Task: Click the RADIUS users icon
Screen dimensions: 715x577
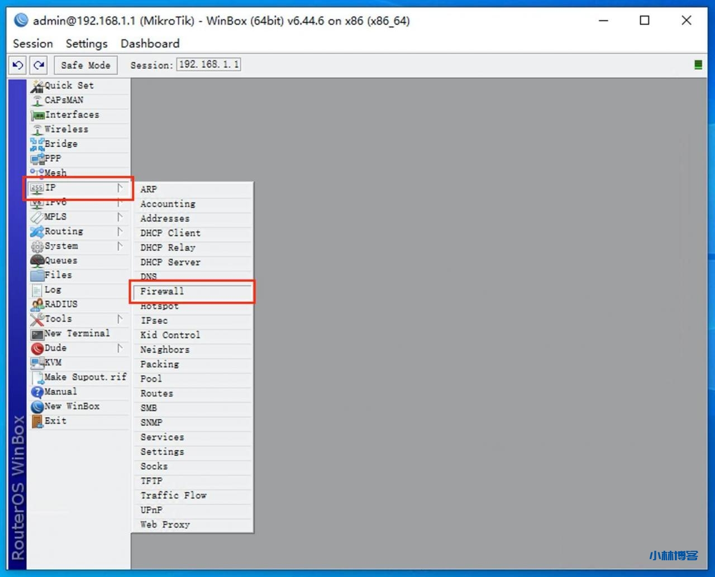Action: point(37,305)
